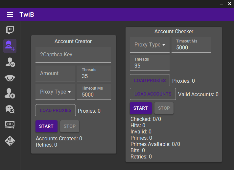Expand Proxy Type dropdown in Account Checker
The height and width of the screenshot is (170, 234).
click(x=150, y=45)
